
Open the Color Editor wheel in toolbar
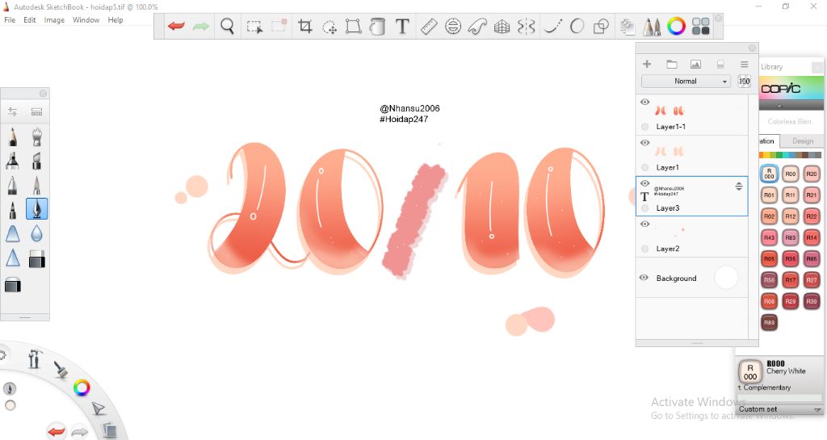(x=676, y=26)
